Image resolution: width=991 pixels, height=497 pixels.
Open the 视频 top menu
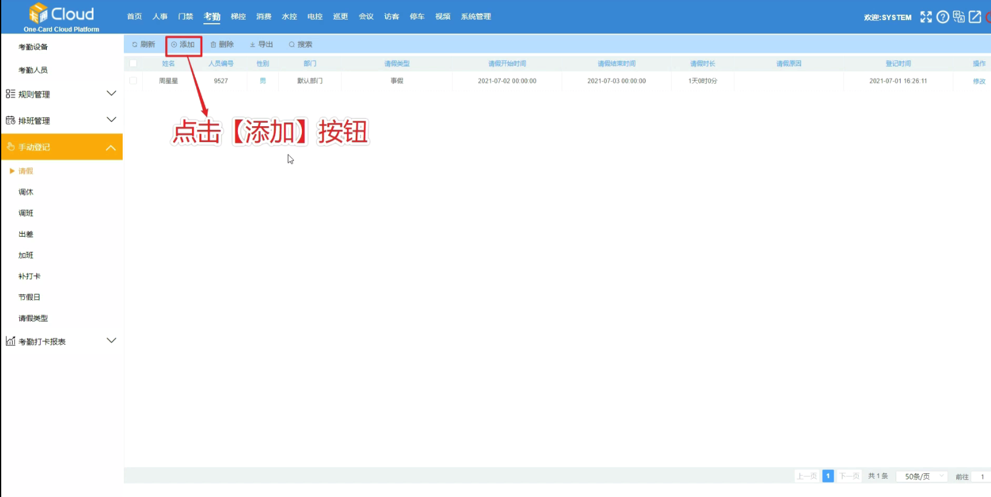(x=443, y=16)
